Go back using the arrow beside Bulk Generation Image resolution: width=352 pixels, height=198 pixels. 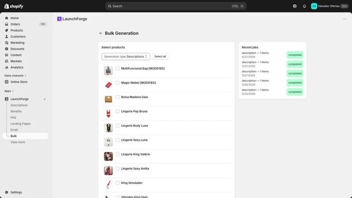tap(101, 33)
